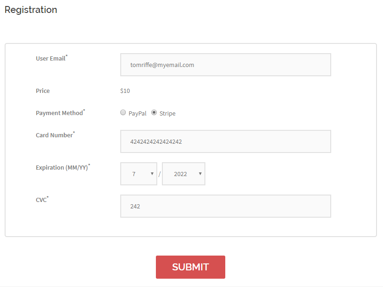Click into the CVC input field
This screenshot has width=383, height=287.
click(225, 206)
